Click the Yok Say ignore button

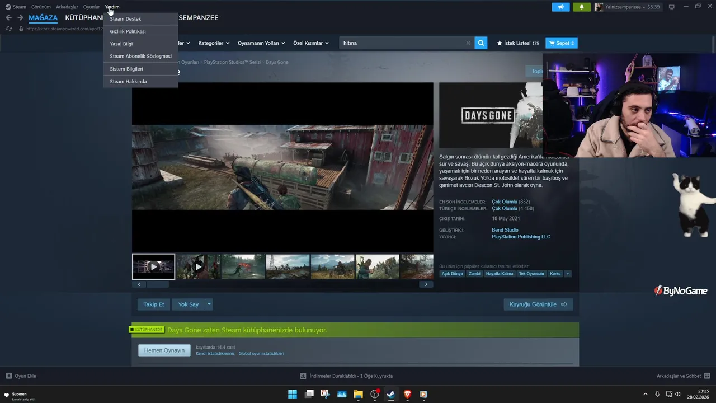click(x=189, y=304)
